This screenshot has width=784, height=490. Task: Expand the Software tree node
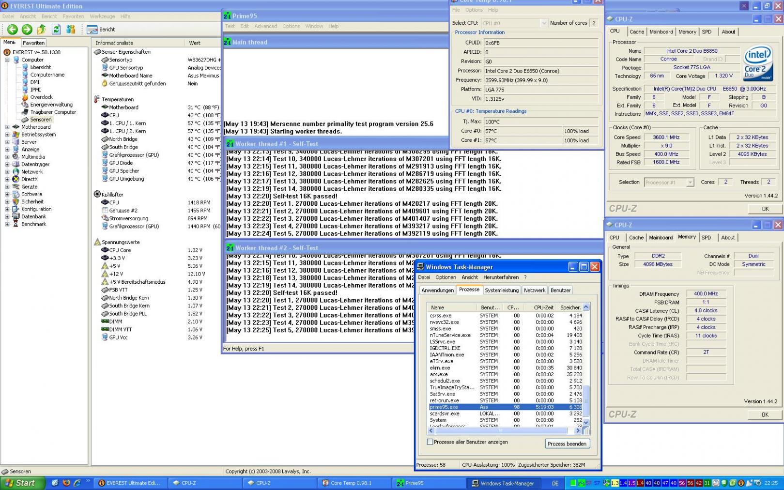(x=7, y=194)
